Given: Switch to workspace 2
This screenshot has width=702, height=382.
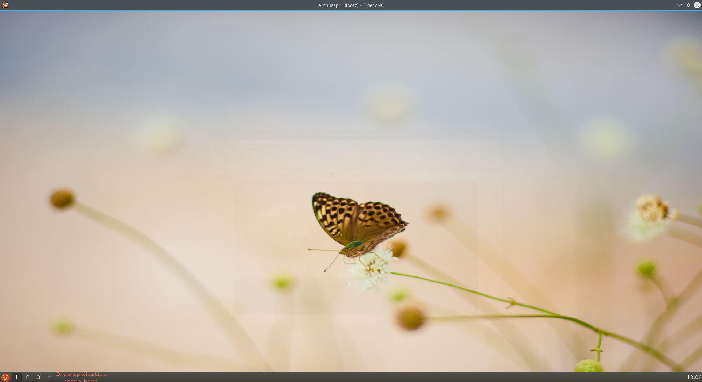Looking at the screenshot, I should point(27,377).
